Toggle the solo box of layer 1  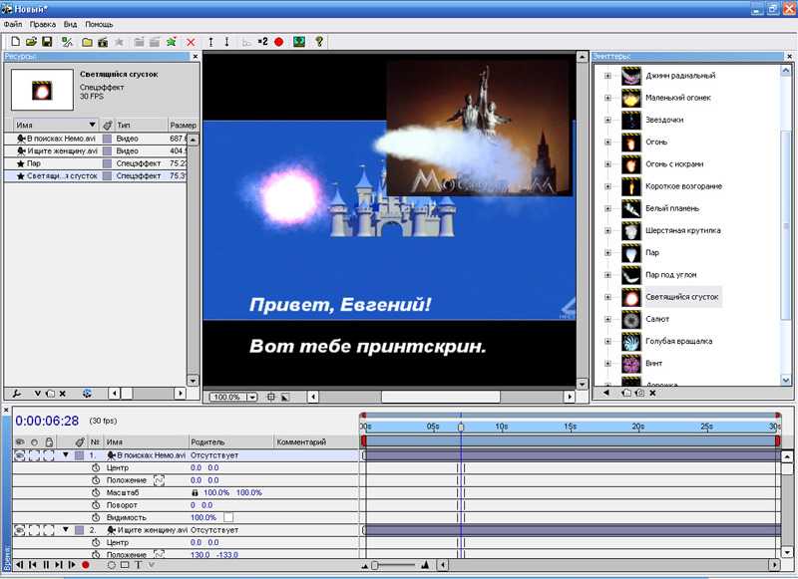click(x=34, y=455)
